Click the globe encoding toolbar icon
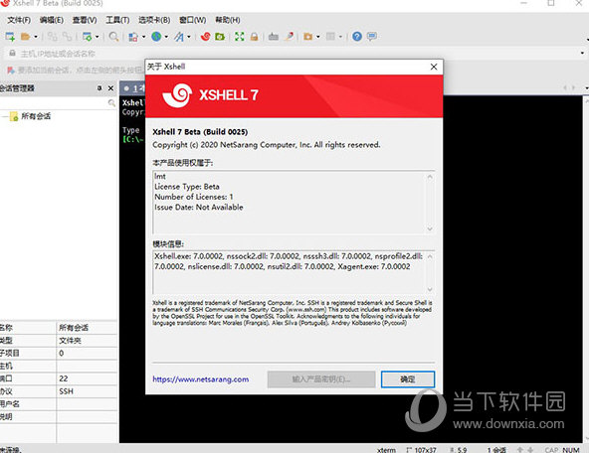The image size is (589, 453). point(156,37)
